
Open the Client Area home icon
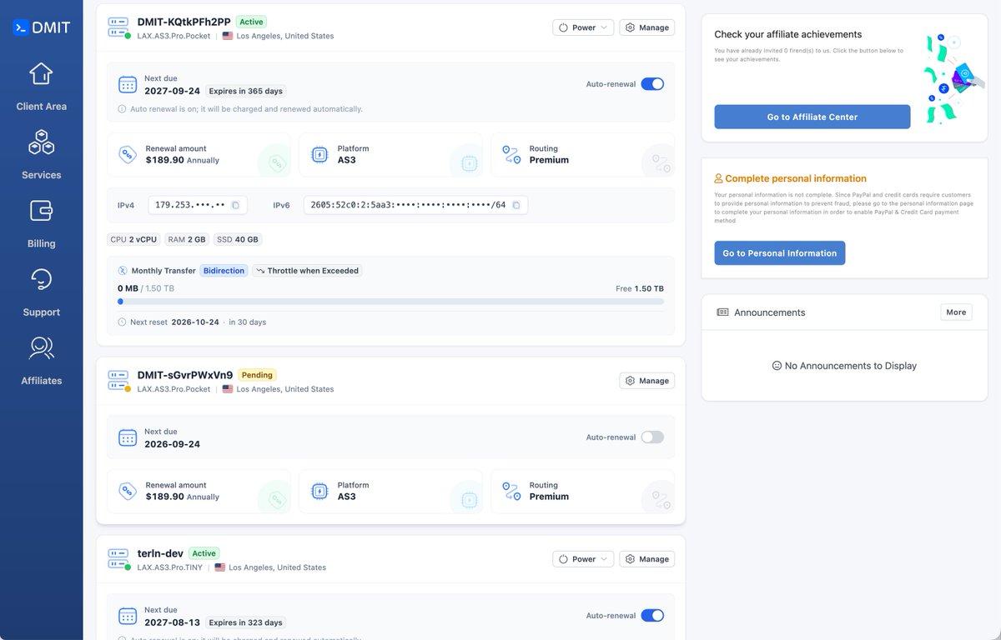[41, 74]
